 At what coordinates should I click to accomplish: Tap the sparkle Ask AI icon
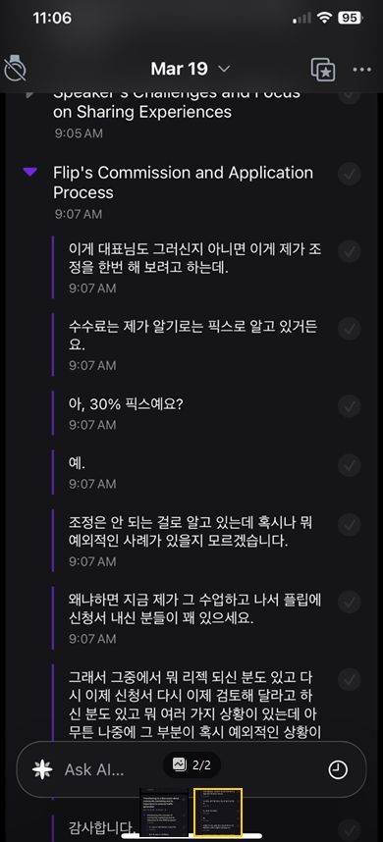coord(42,769)
